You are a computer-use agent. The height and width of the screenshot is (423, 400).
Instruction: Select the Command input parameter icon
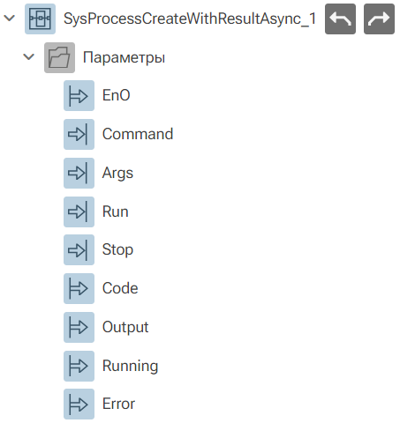coord(79,134)
